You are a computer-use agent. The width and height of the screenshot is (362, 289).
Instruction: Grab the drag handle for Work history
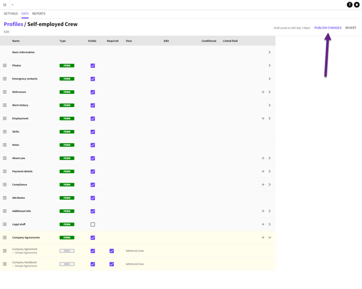(x=5, y=105)
